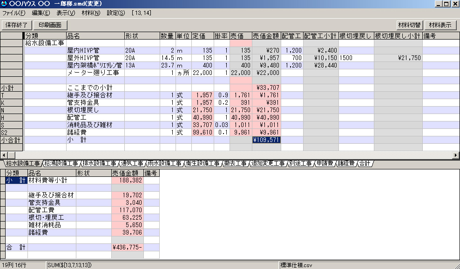Click the ¥33,707 amount cell
460x269 pixels.
pos(266,87)
